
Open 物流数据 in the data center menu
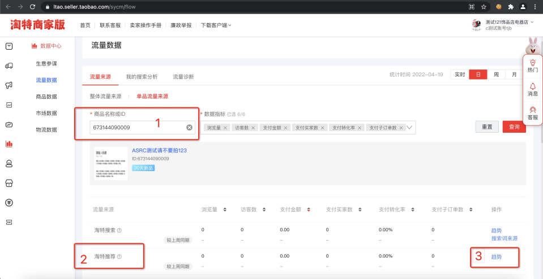tap(46, 130)
